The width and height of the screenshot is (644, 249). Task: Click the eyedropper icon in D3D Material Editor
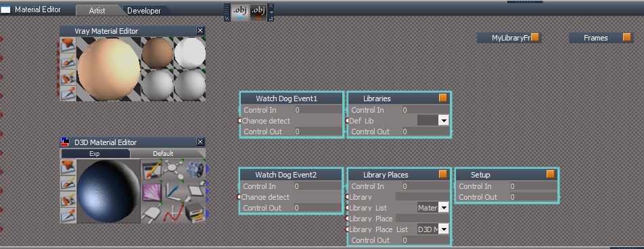tap(68, 216)
